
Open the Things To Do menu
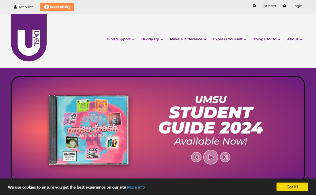(267, 39)
